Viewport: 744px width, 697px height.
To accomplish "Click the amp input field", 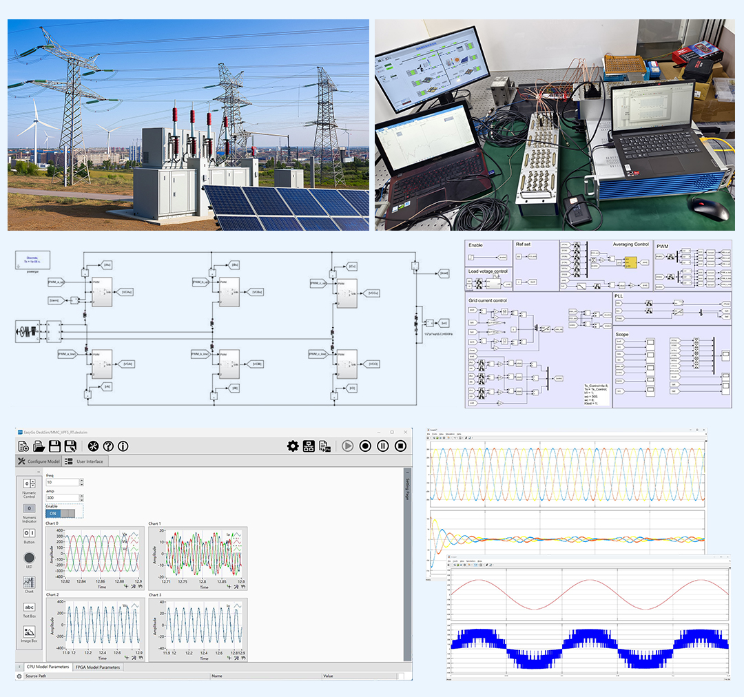I will pyautogui.click(x=63, y=498).
